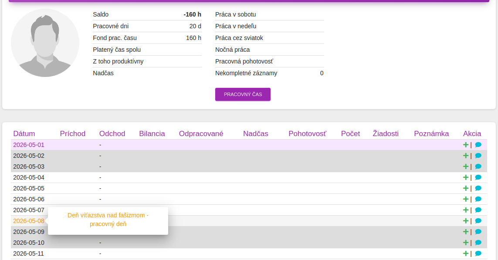This screenshot has height=260, width=498.
Task: Click the Príchod column header
Action: (x=73, y=133)
